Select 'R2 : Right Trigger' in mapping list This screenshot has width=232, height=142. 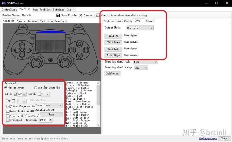[78, 120]
